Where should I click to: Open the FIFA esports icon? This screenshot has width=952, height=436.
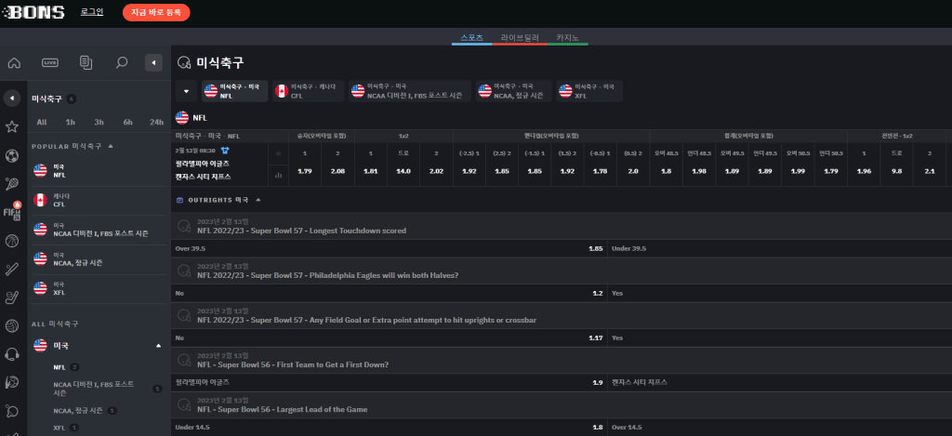click(12, 211)
